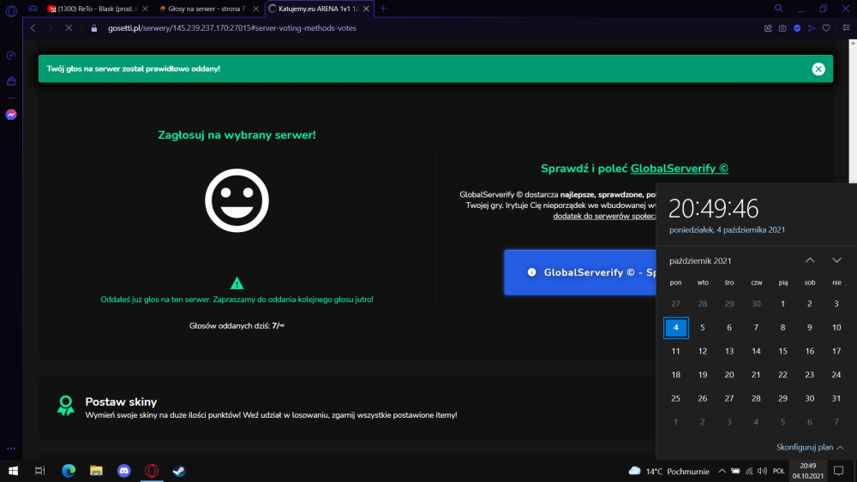Open Easy Setup sliders icon
857x482 pixels.
coord(846,28)
